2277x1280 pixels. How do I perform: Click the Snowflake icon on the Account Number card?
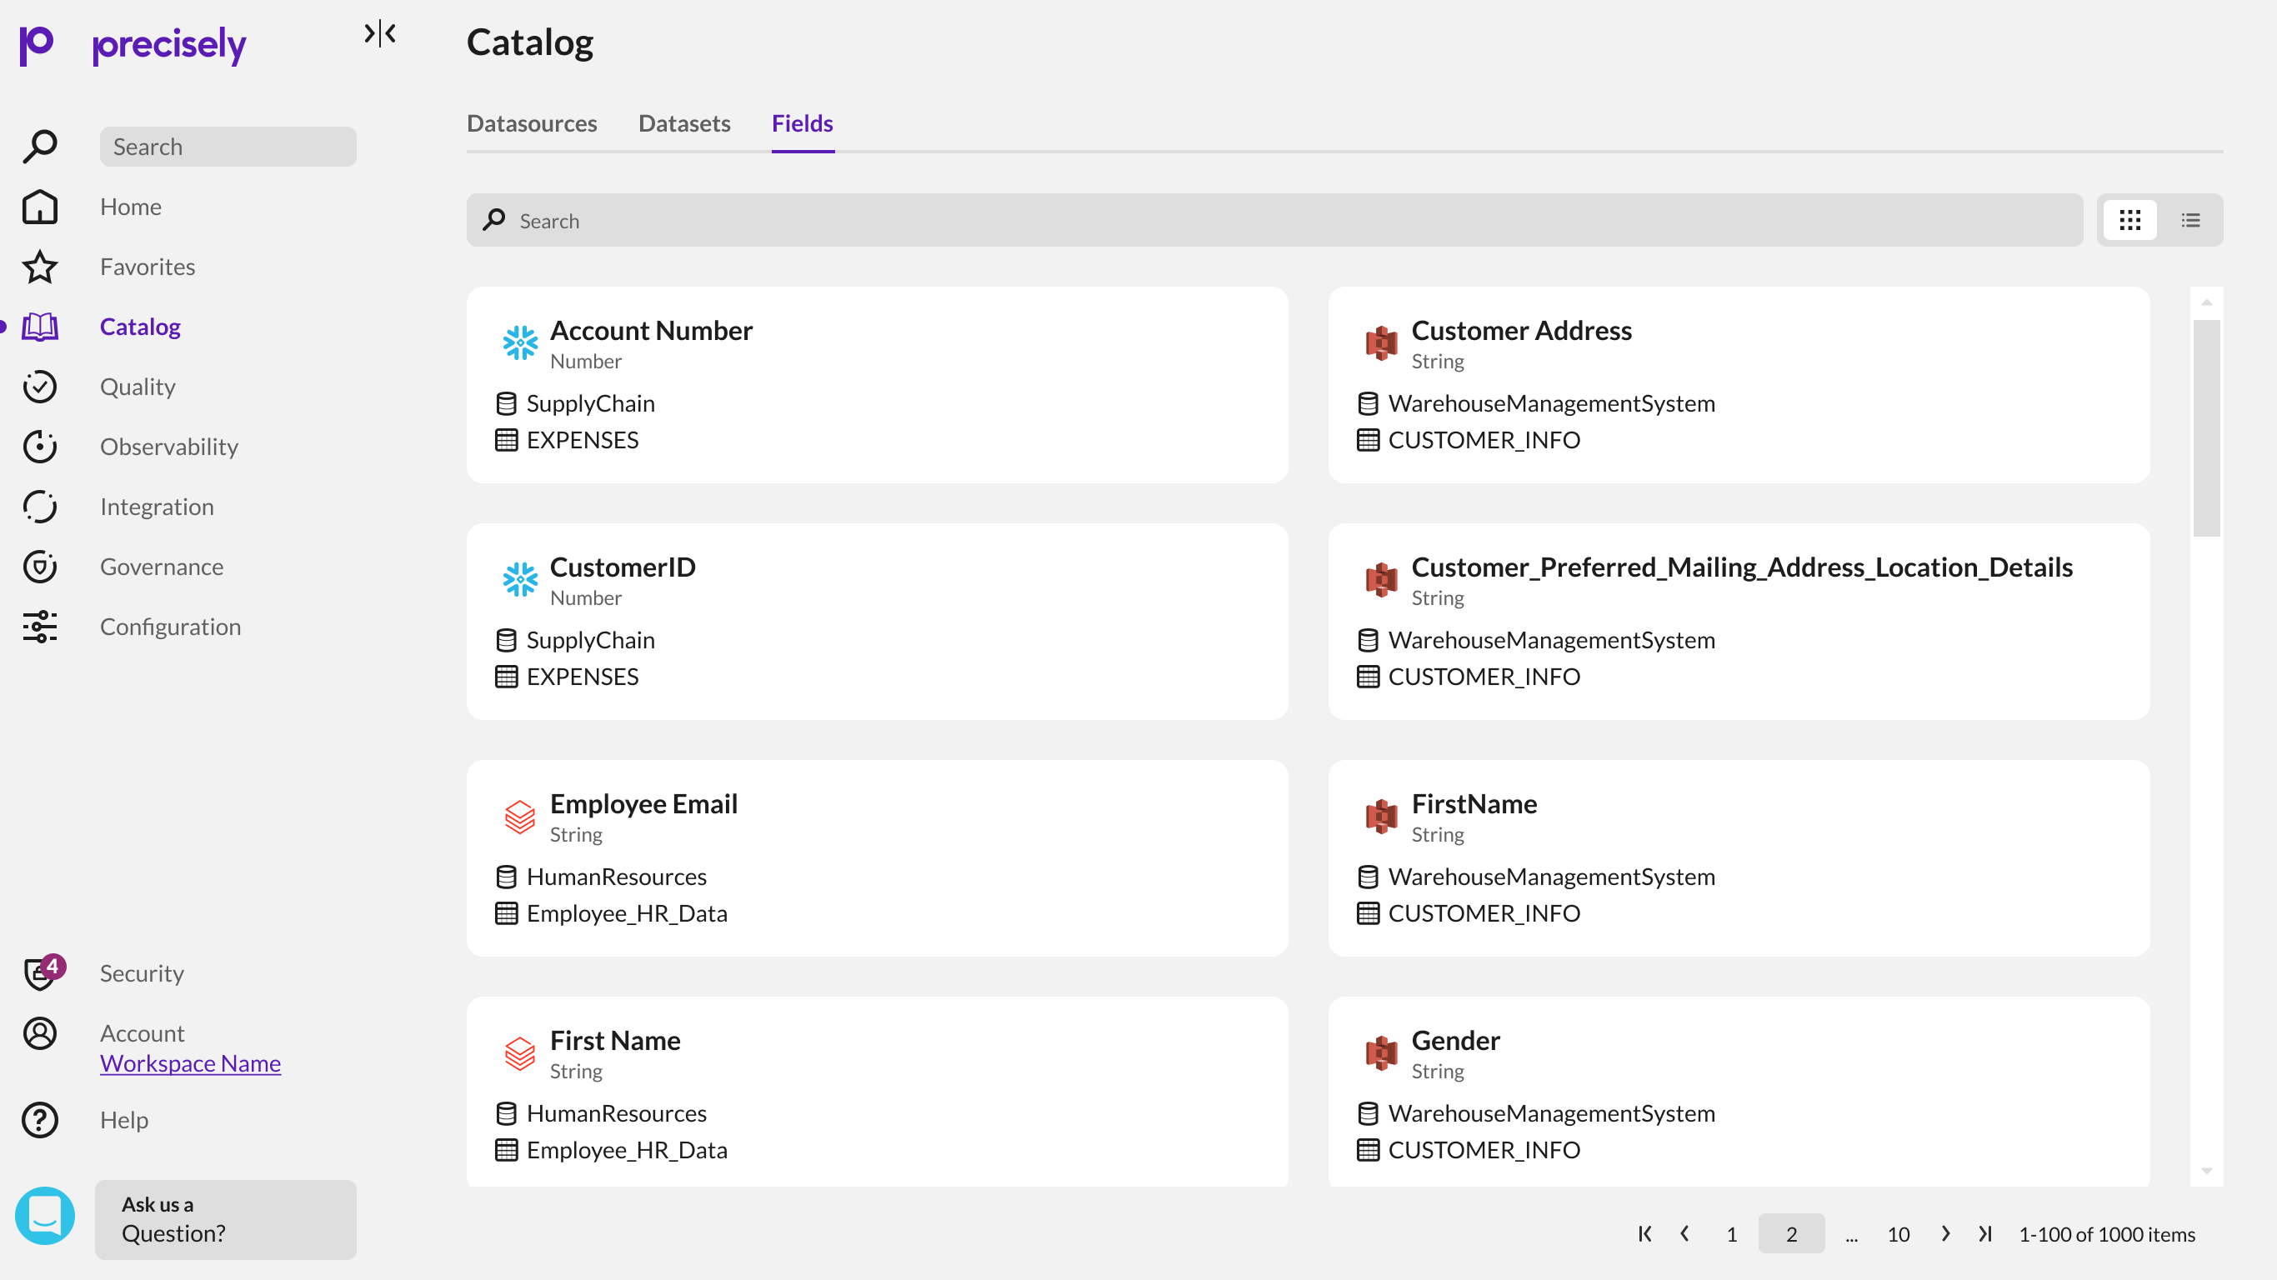pyautogui.click(x=520, y=343)
